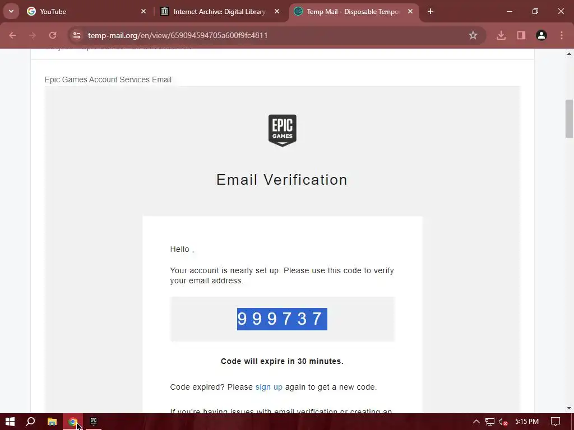Close the YouTube tab
The image size is (574, 430).
point(143,11)
